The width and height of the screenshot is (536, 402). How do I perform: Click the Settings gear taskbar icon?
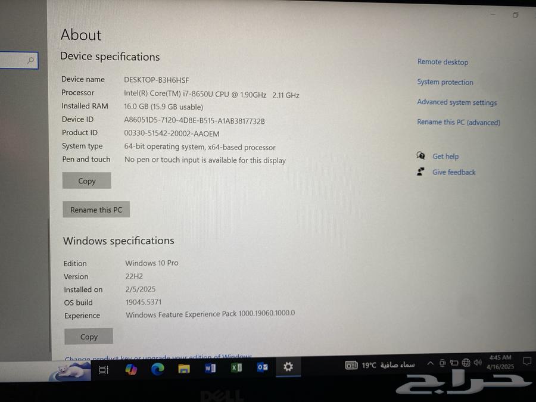click(288, 366)
